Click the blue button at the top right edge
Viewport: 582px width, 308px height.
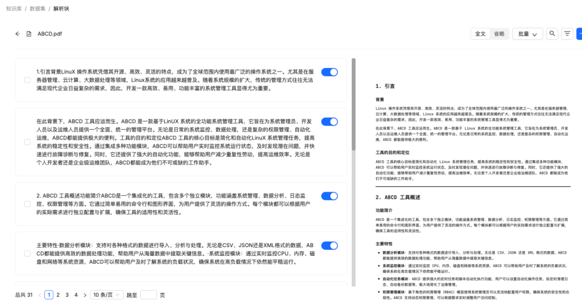[579, 34]
